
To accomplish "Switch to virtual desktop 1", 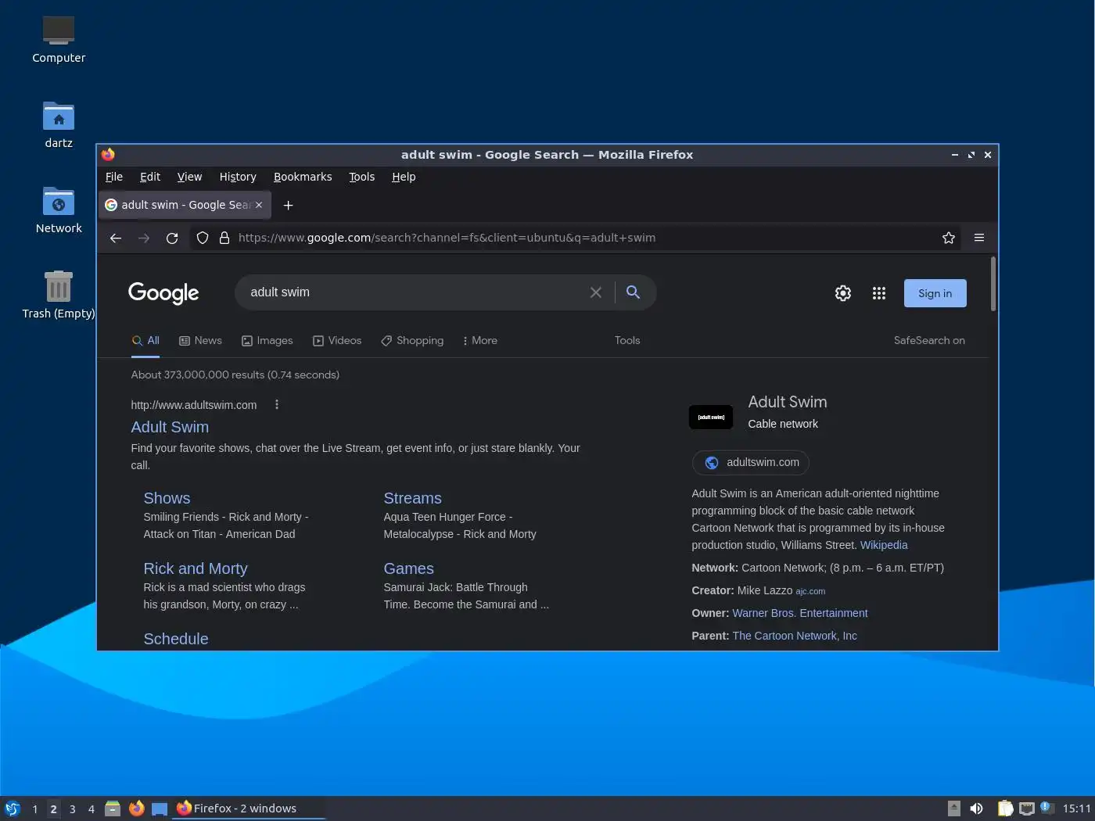I will point(34,809).
